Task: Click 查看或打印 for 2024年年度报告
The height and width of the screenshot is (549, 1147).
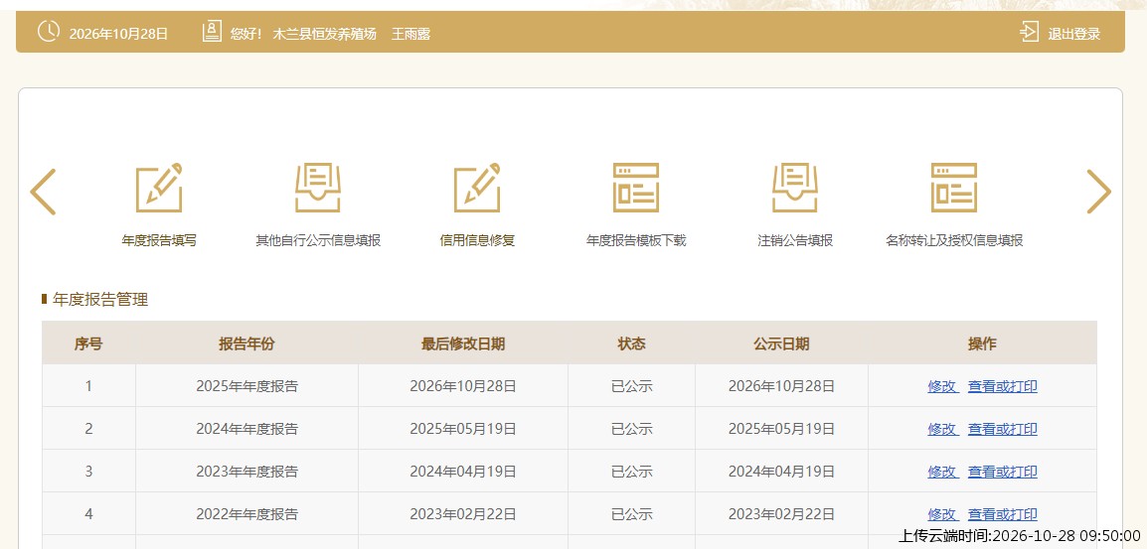Action: click(1002, 429)
